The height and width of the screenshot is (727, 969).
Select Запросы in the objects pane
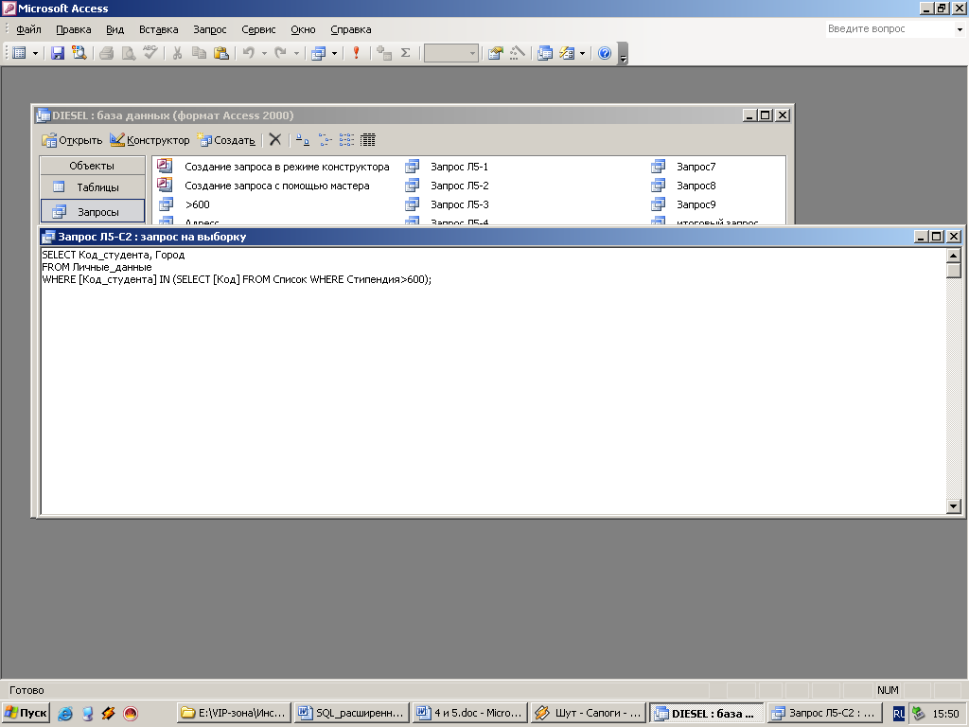click(92, 212)
